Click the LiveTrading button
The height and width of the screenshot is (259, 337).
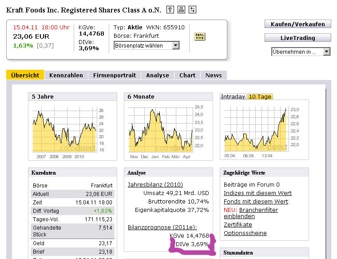[297, 38]
